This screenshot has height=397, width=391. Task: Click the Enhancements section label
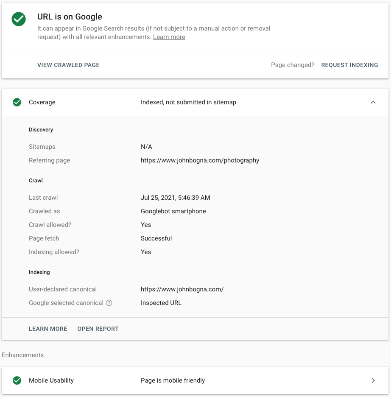(x=23, y=355)
